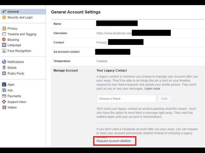Click the Public Posts feed icon
This screenshot has height=153, width=205.
point(4,73)
